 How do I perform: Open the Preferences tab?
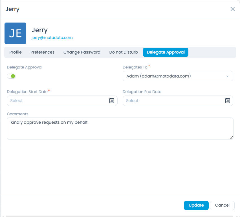pyautogui.click(x=43, y=52)
